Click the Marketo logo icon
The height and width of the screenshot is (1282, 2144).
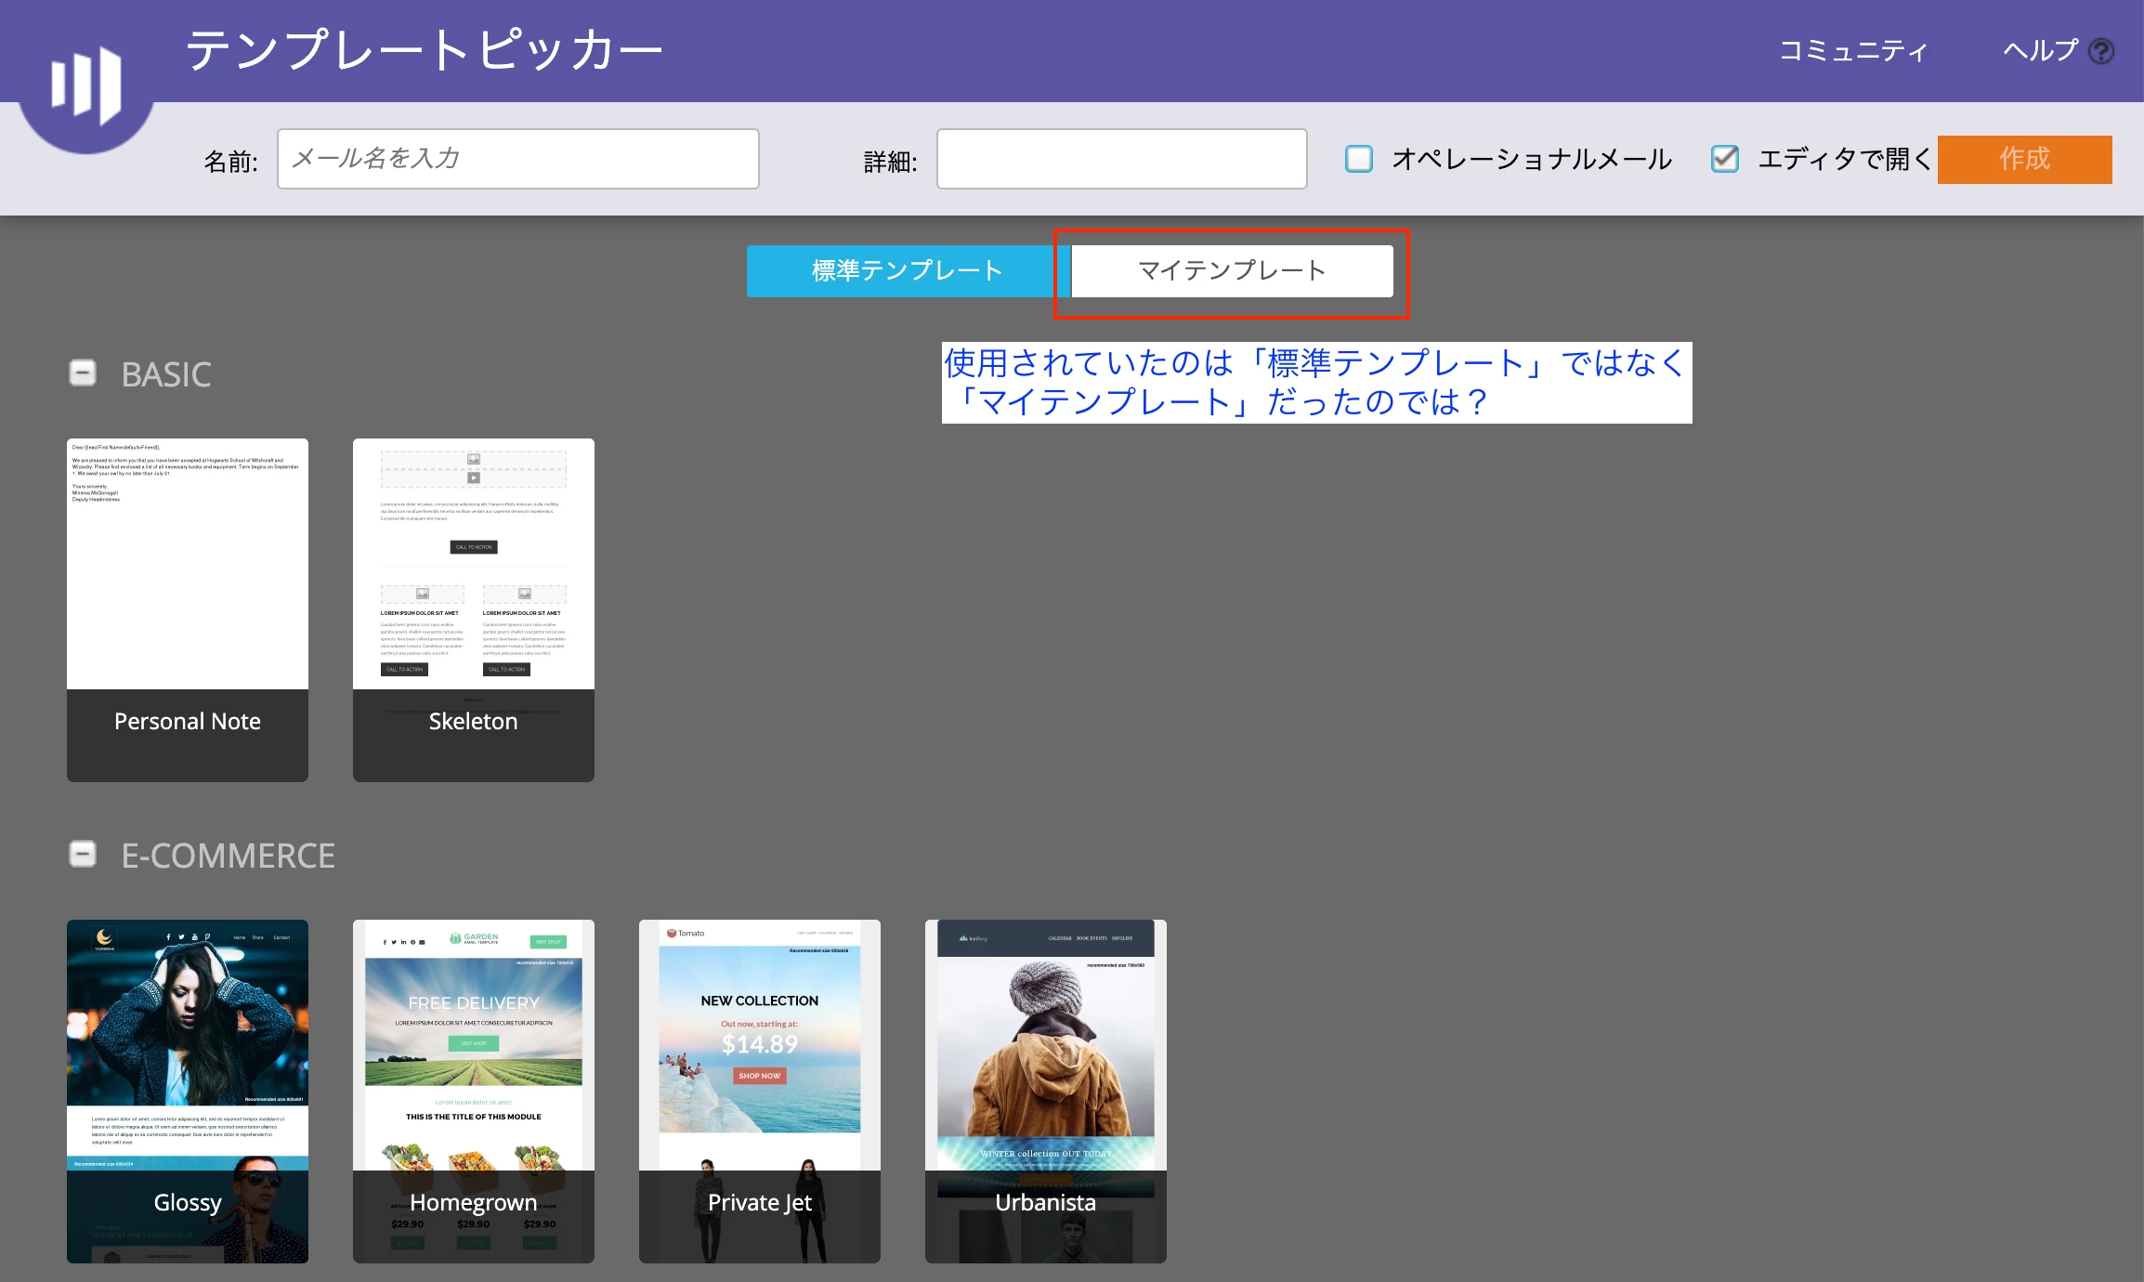(x=85, y=84)
